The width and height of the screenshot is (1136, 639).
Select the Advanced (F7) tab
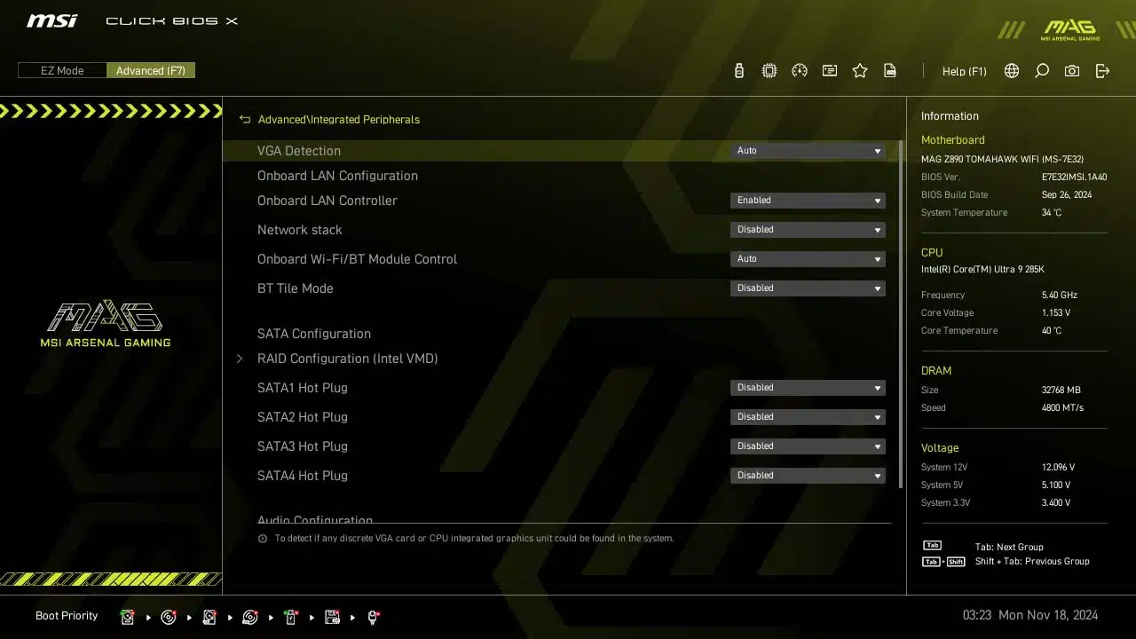151,70
